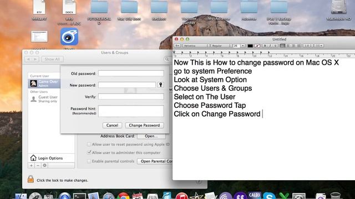Click the lock icon to make changes
Screen dimensions: 355x199
[31, 179]
